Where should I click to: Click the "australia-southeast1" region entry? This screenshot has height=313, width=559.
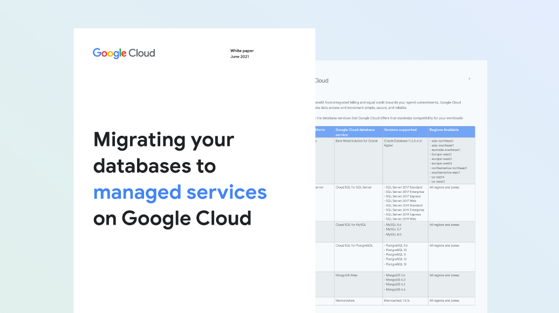click(445, 150)
